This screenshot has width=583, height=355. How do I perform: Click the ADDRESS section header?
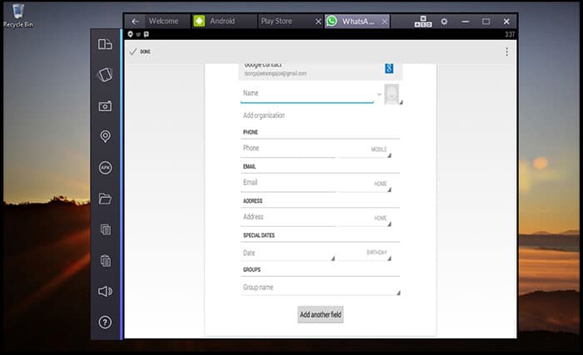point(252,201)
